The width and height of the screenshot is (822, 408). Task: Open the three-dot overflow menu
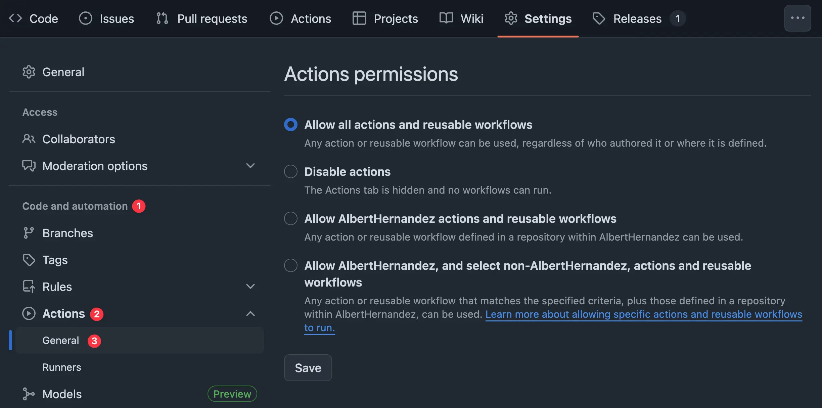coord(797,18)
